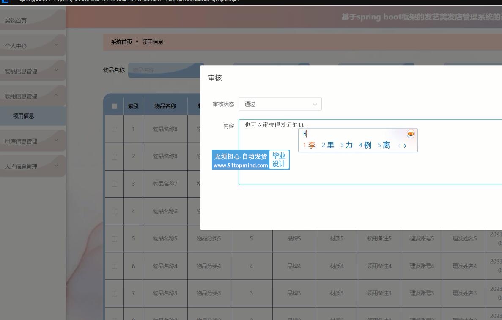This screenshot has width=502, height=320.
Task: Expand the 物品信息管理 sidebar menu
Action: (33, 71)
